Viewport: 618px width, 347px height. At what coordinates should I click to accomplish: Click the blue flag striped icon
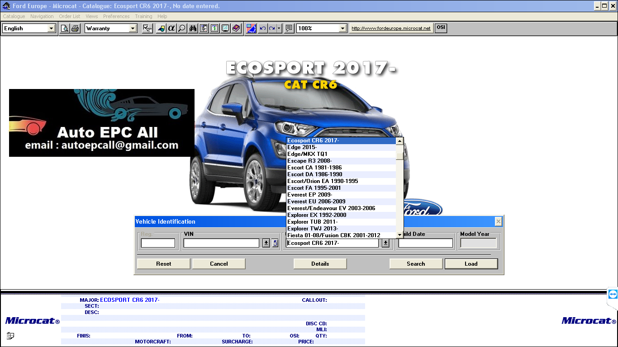(252, 28)
